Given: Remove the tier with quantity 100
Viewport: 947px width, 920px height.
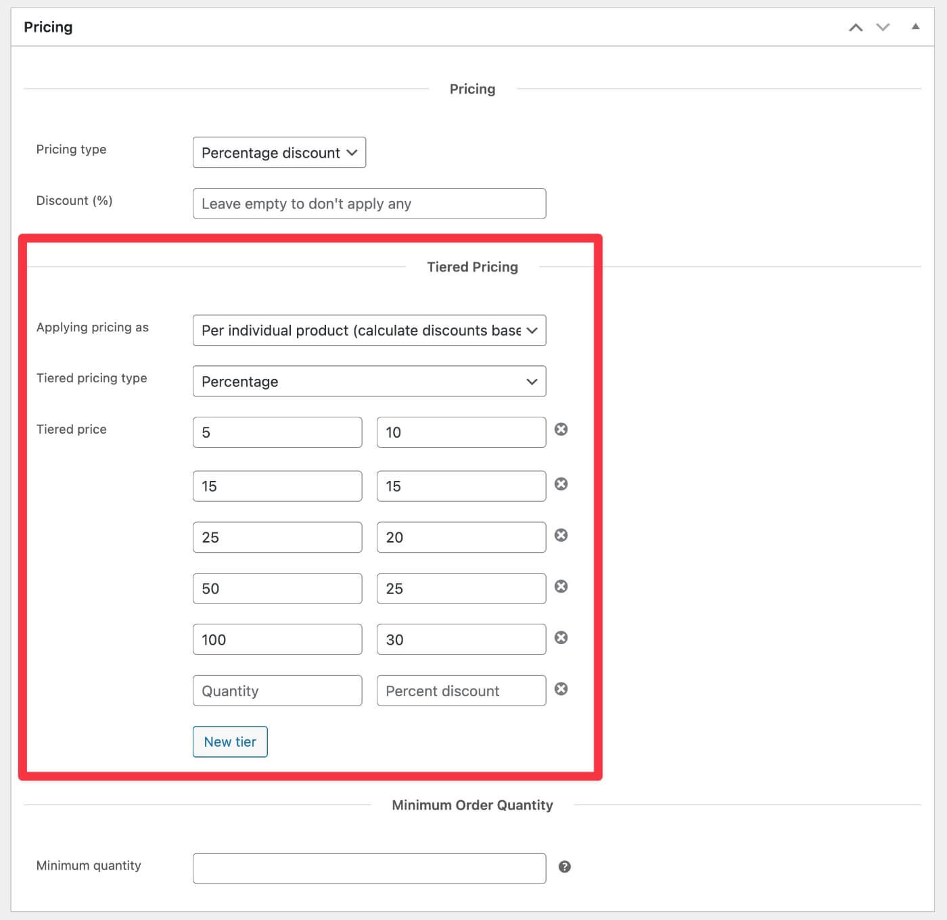Looking at the screenshot, I should coord(561,638).
